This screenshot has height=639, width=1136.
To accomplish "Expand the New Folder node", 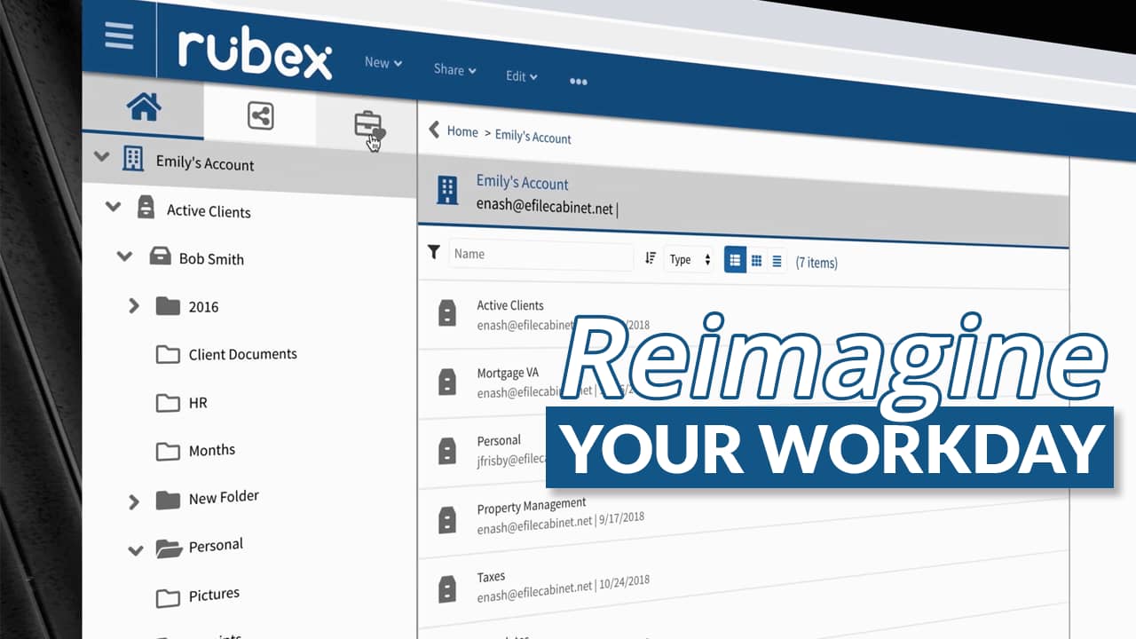I will pyautogui.click(x=134, y=502).
